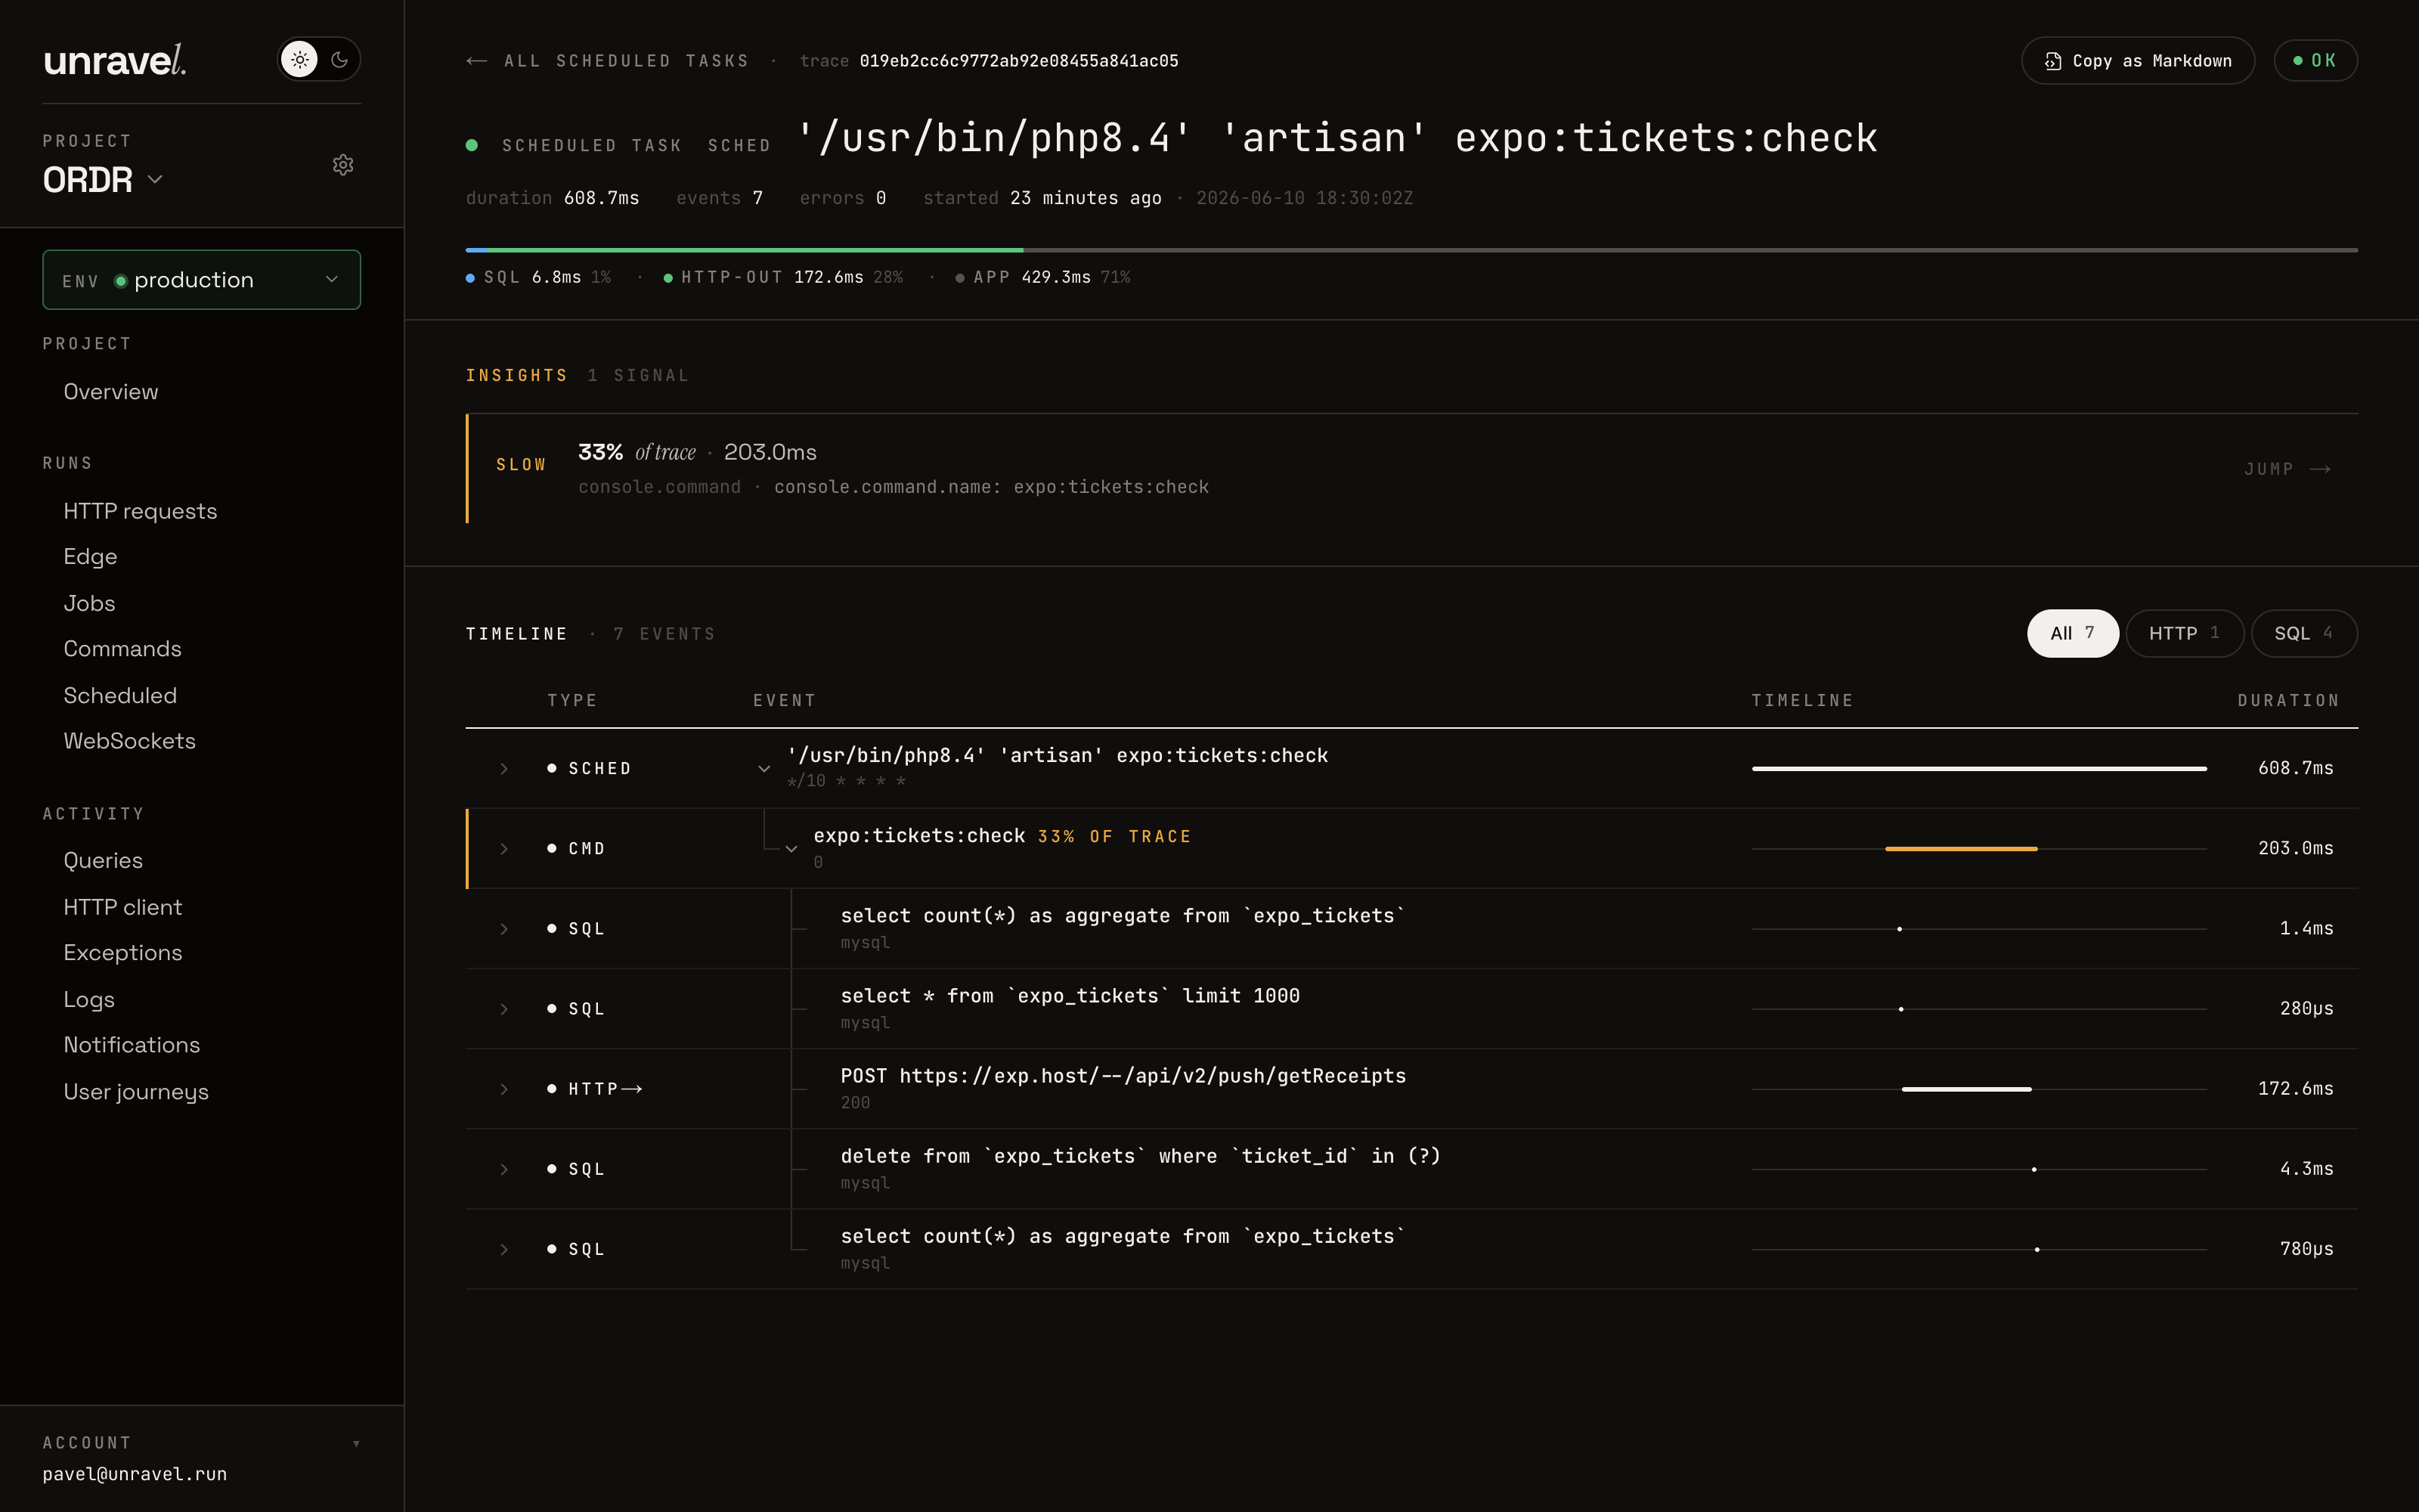The height and width of the screenshot is (1512, 2419).
Task: Click the trace ID text
Action: click(1018, 61)
